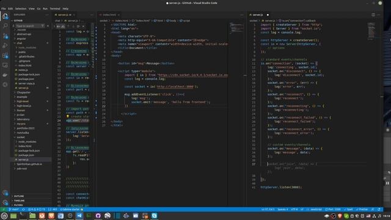Open the Search view in activity bar
The height and width of the screenshot is (220, 391).
point(5,26)
